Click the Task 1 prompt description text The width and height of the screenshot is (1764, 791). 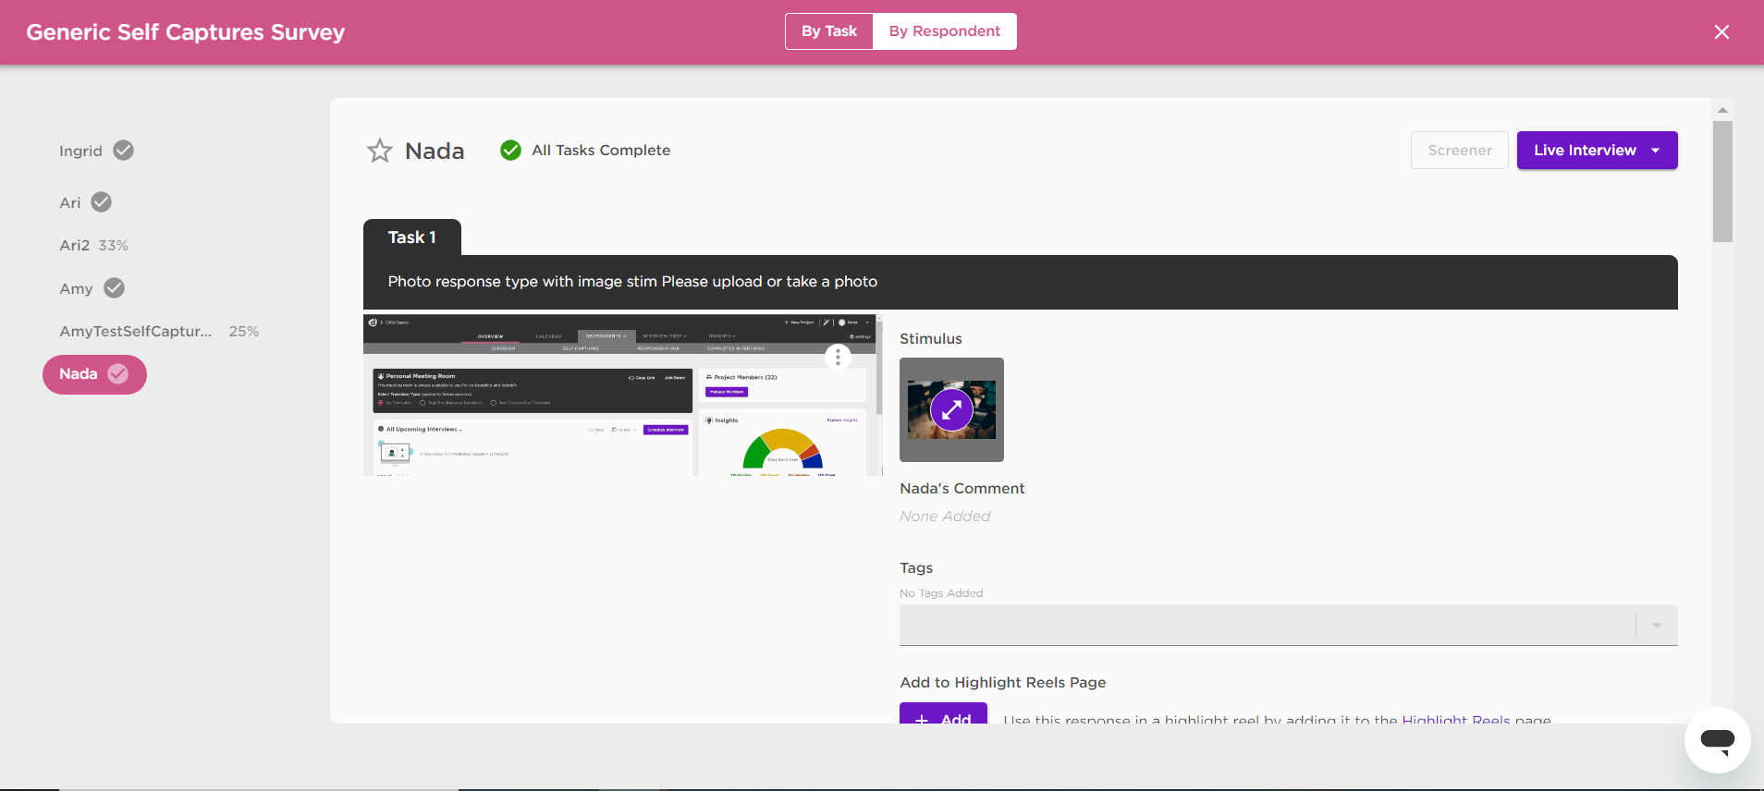coord(632,282)
